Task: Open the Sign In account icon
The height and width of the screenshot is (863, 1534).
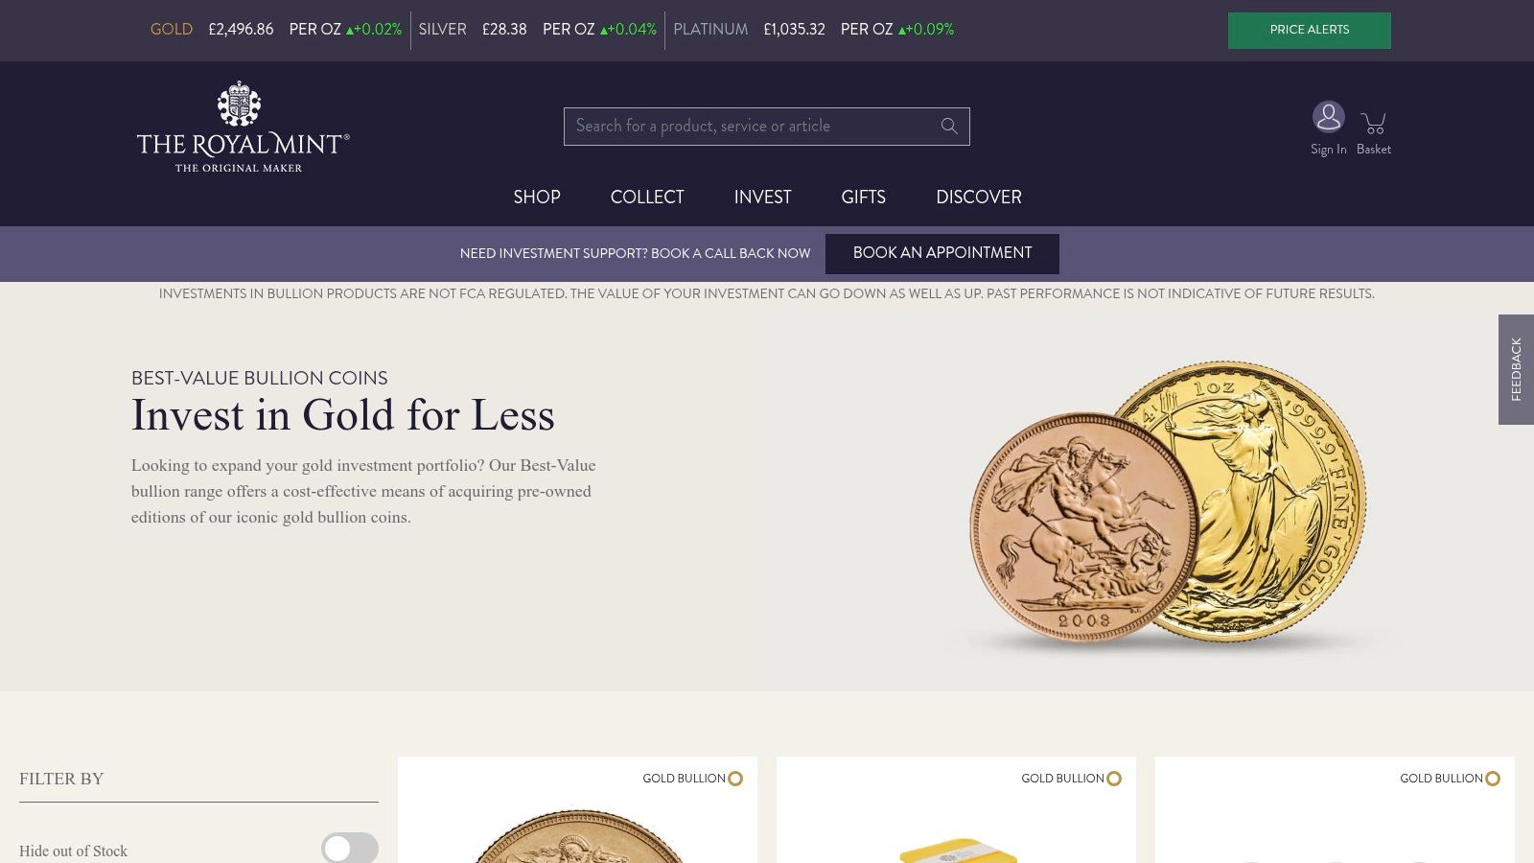Action: [x=1328, y=117]
